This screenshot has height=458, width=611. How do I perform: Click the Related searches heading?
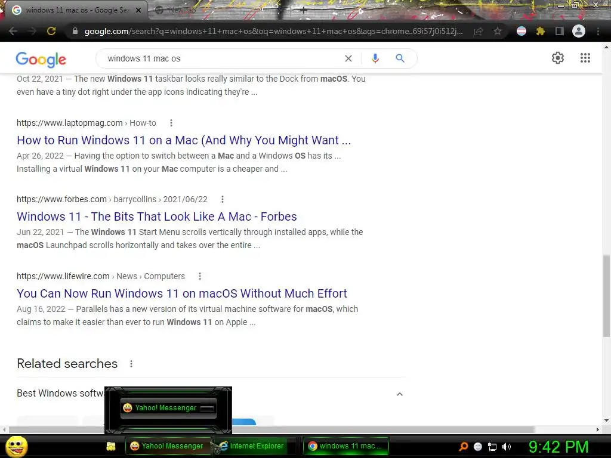point(67,364)
